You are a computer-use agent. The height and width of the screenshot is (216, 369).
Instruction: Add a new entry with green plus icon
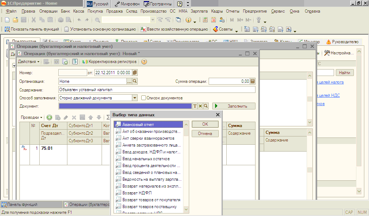pyautogui.click(x=49, y=117)
